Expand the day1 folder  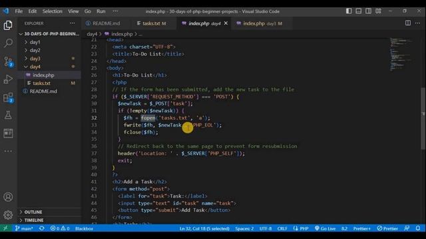[x=35, y=42]
